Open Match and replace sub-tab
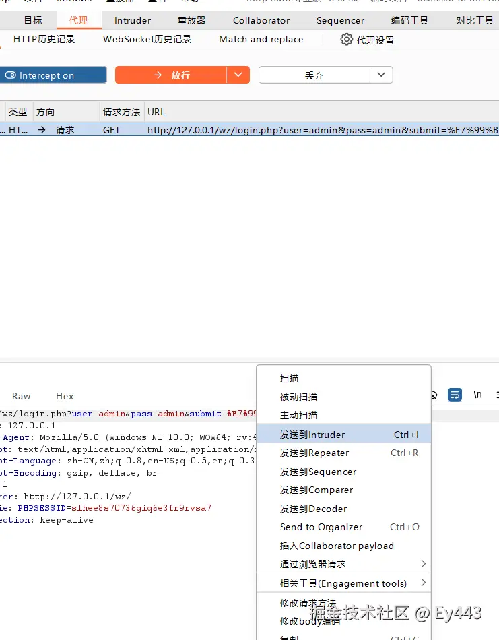The image size is (499, 640). [261, 39]
